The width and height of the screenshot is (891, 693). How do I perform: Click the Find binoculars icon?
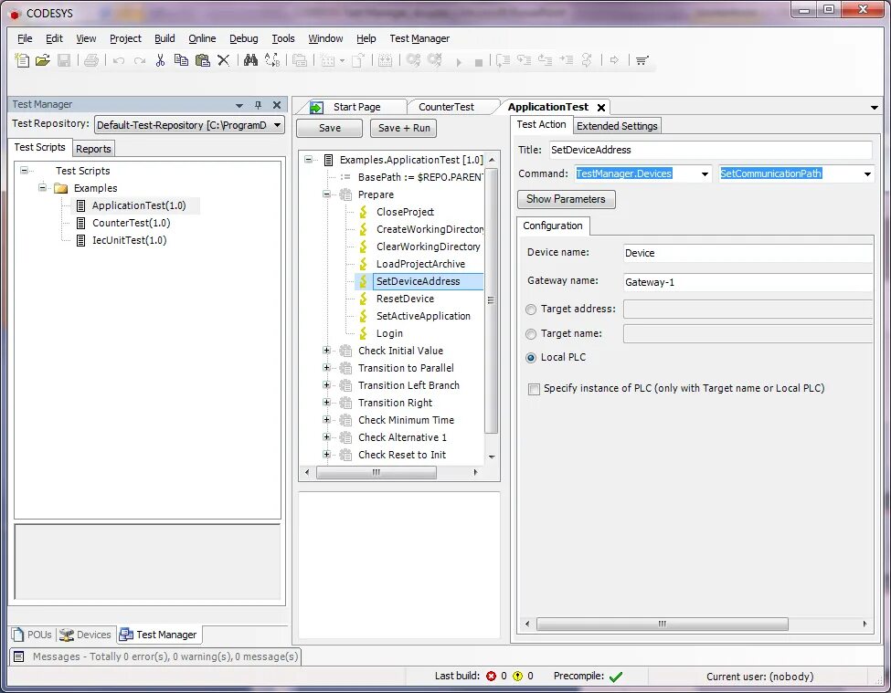click(x=250, y=60)
